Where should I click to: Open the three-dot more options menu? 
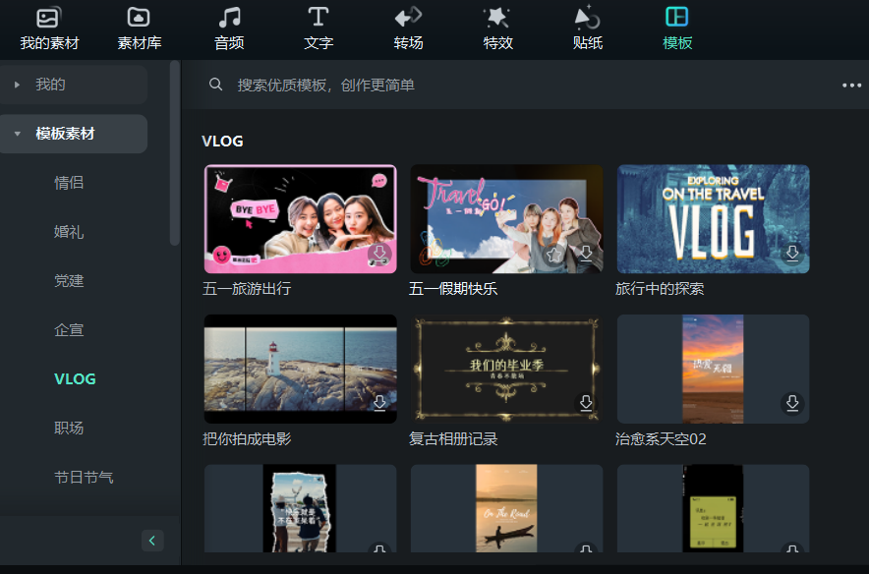point(851,86)
